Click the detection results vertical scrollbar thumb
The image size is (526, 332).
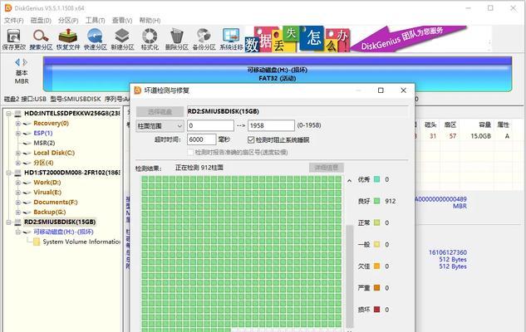click(x=349, y=276)
